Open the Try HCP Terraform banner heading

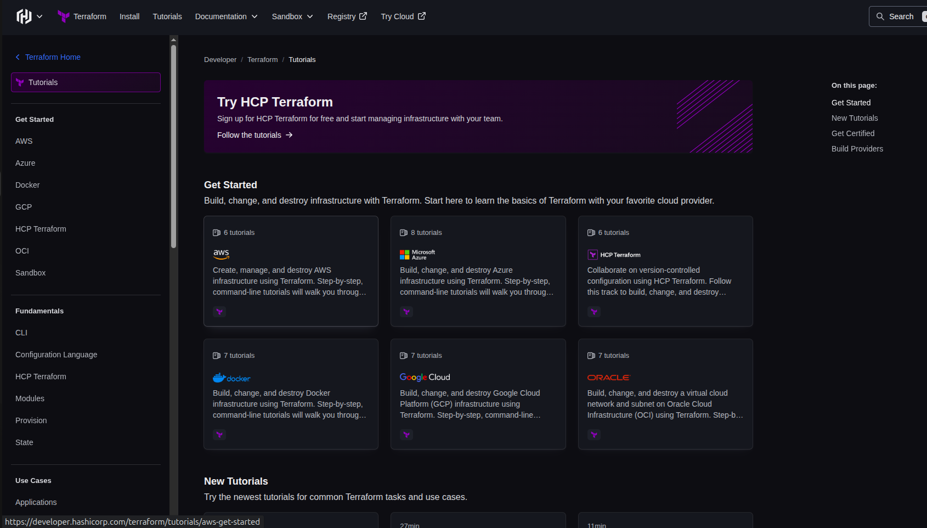pyautogui.click(x=275, y=102)
